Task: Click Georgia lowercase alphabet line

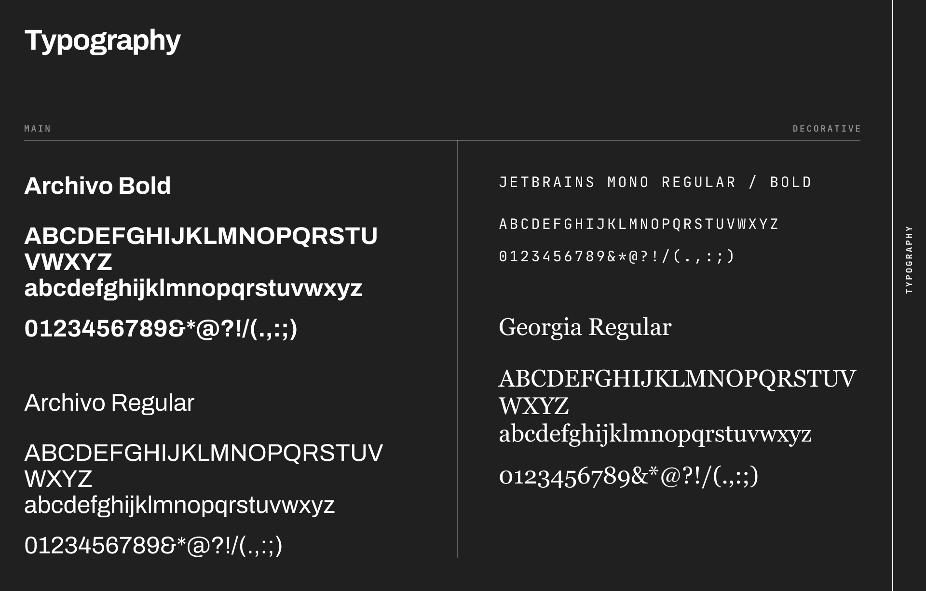Action: pos(655,434)
